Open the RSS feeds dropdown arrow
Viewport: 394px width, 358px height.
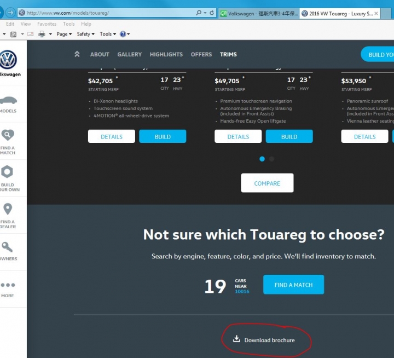tap(22, 34)
